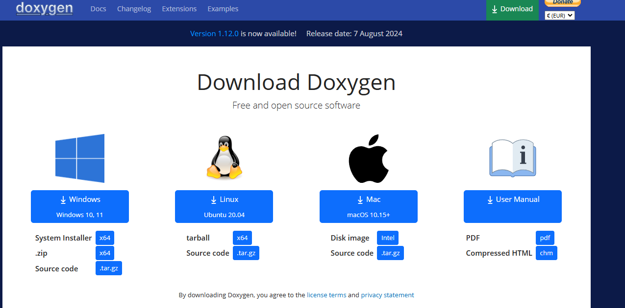The width and height of the screenshot is (625, 308).
Task: Click the 'System Installer' label
Action: 63,238
